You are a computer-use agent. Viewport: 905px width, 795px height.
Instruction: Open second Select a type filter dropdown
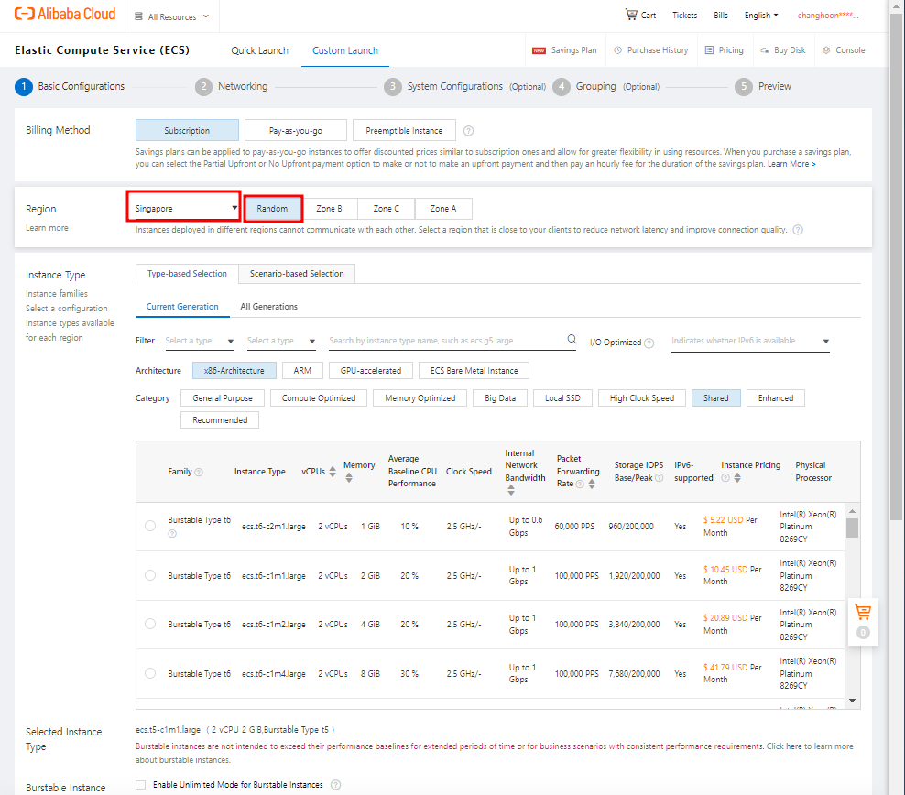pos(281,341)
